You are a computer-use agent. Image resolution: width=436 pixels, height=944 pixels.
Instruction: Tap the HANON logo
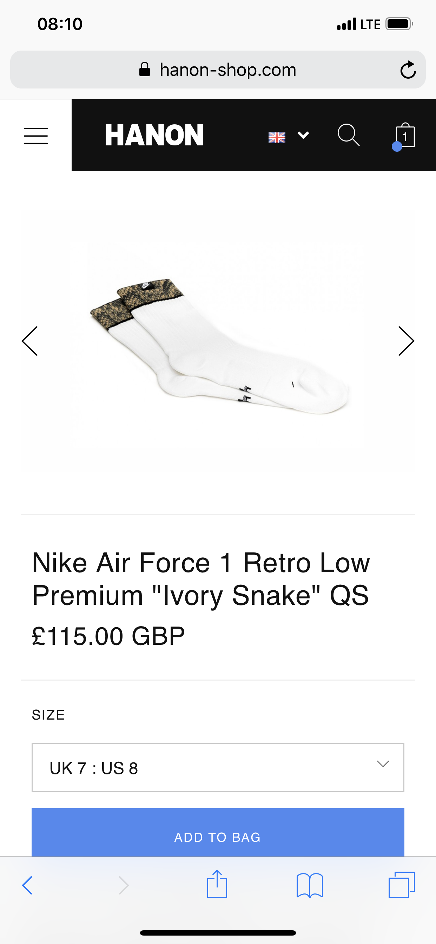pyautogui.click(x=154, y=135)
